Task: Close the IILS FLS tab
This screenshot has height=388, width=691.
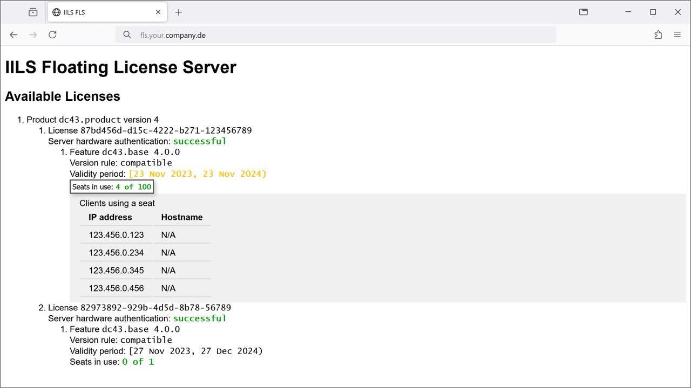Action: [158, 12]
